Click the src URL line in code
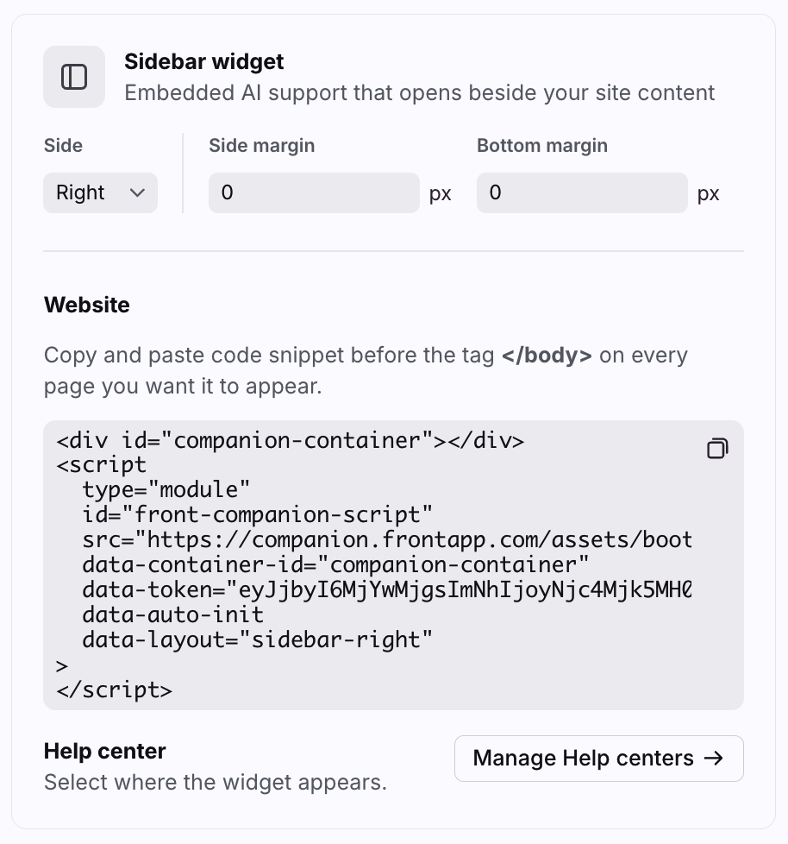 (386, 540)
